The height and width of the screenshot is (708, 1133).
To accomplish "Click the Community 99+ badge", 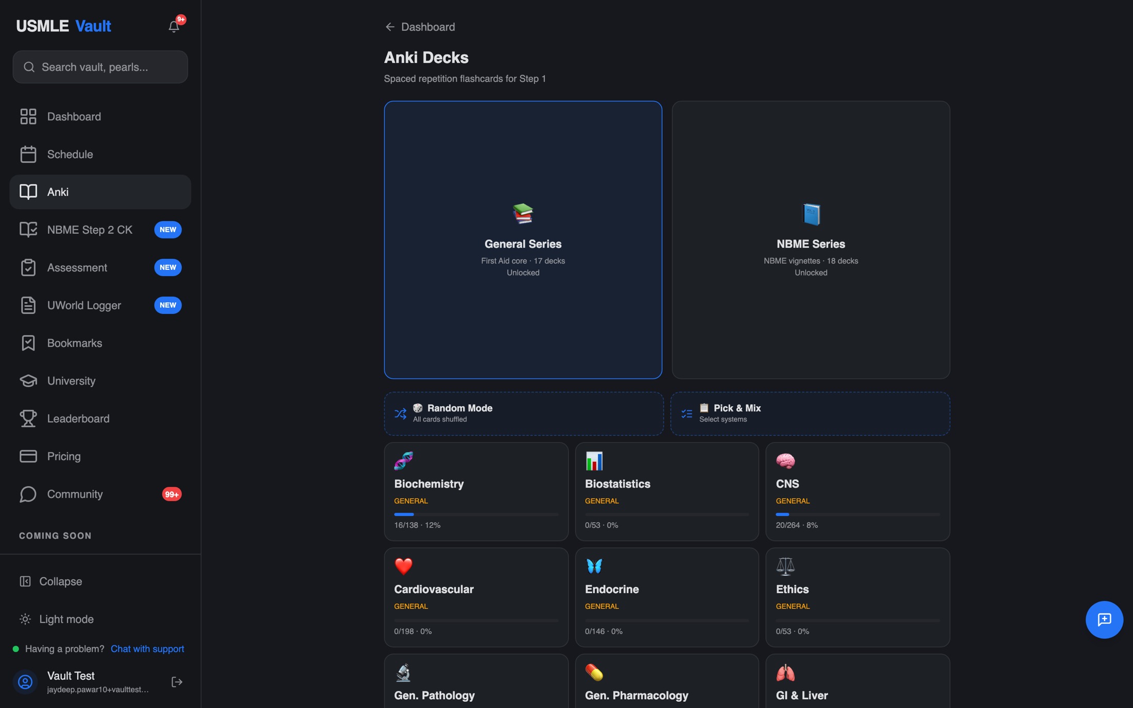I will tap(171, 494).
